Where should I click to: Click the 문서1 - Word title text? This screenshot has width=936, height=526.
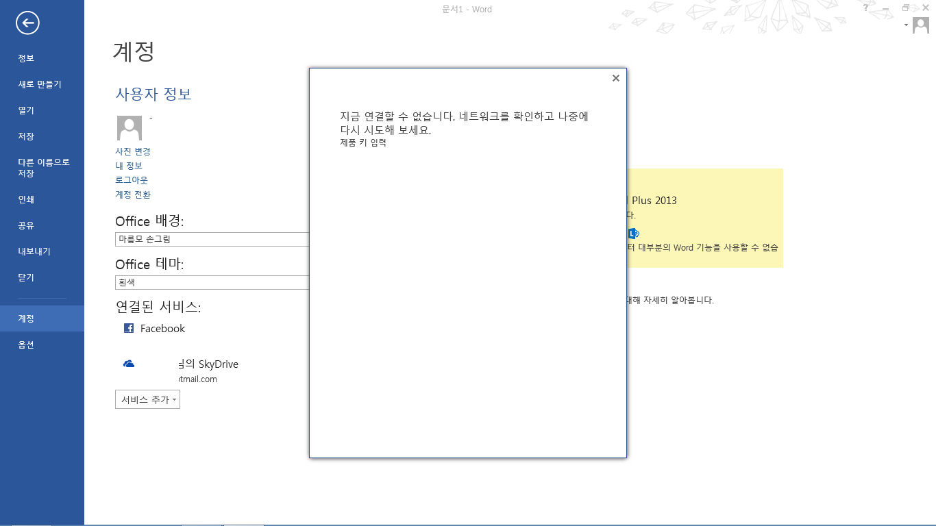[x=467, y=9]
